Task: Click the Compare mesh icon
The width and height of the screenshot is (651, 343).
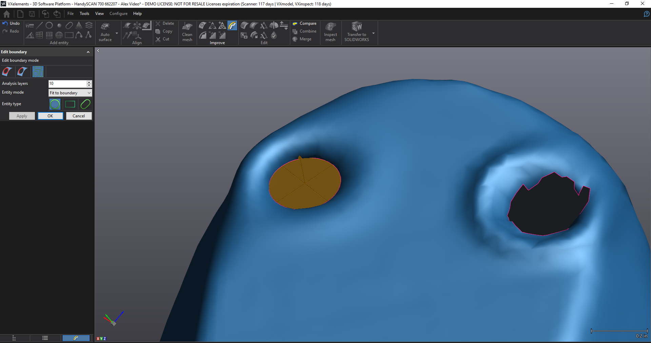Action: 295,24
